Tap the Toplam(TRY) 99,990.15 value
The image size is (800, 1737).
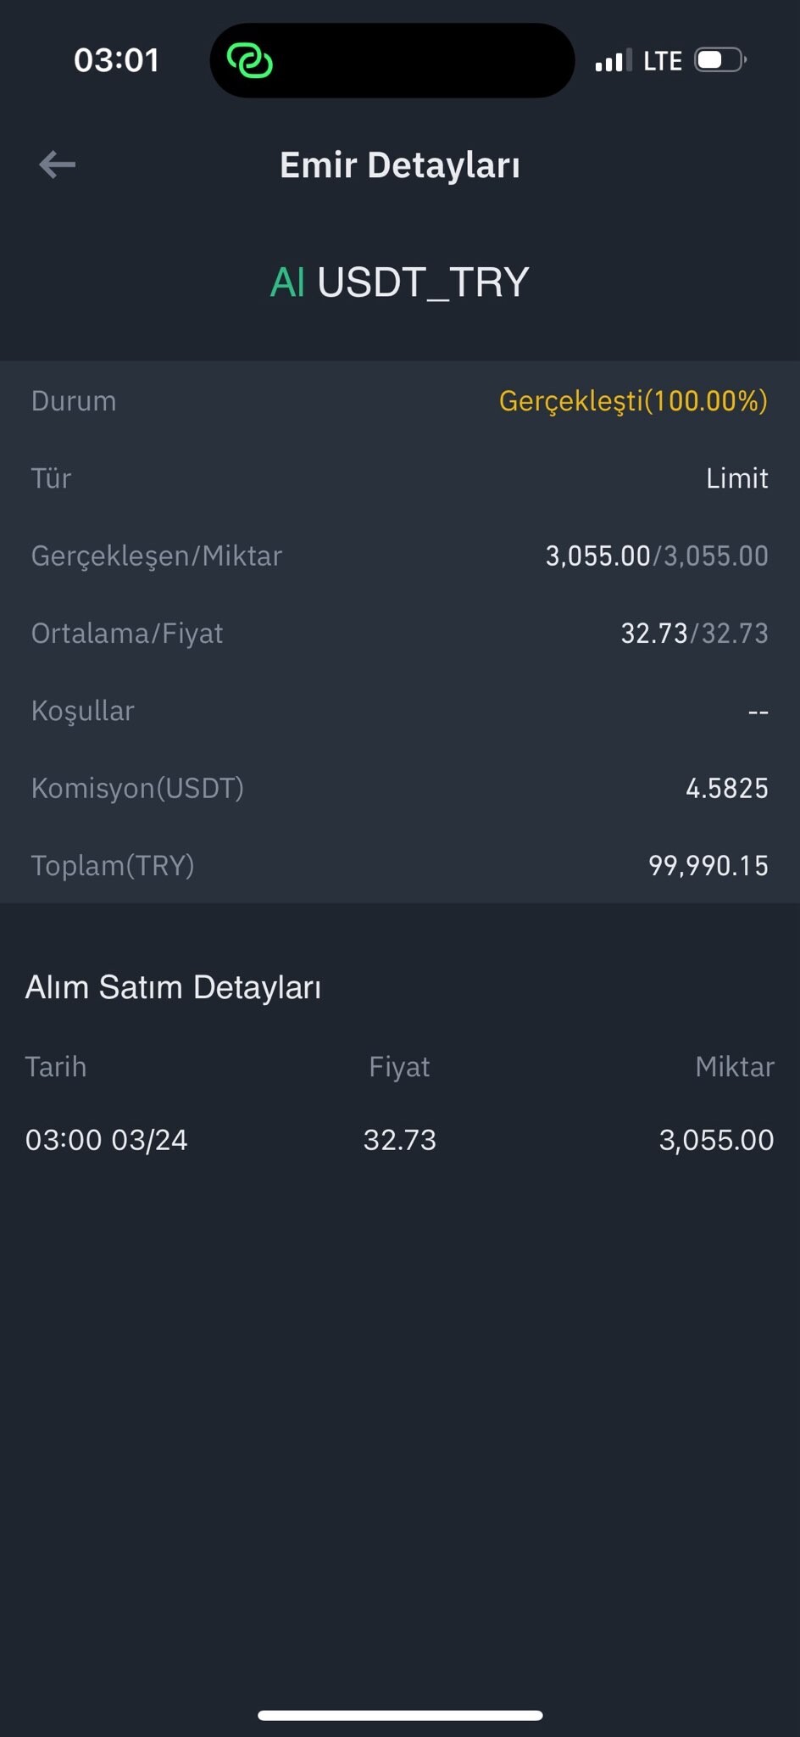708,865
